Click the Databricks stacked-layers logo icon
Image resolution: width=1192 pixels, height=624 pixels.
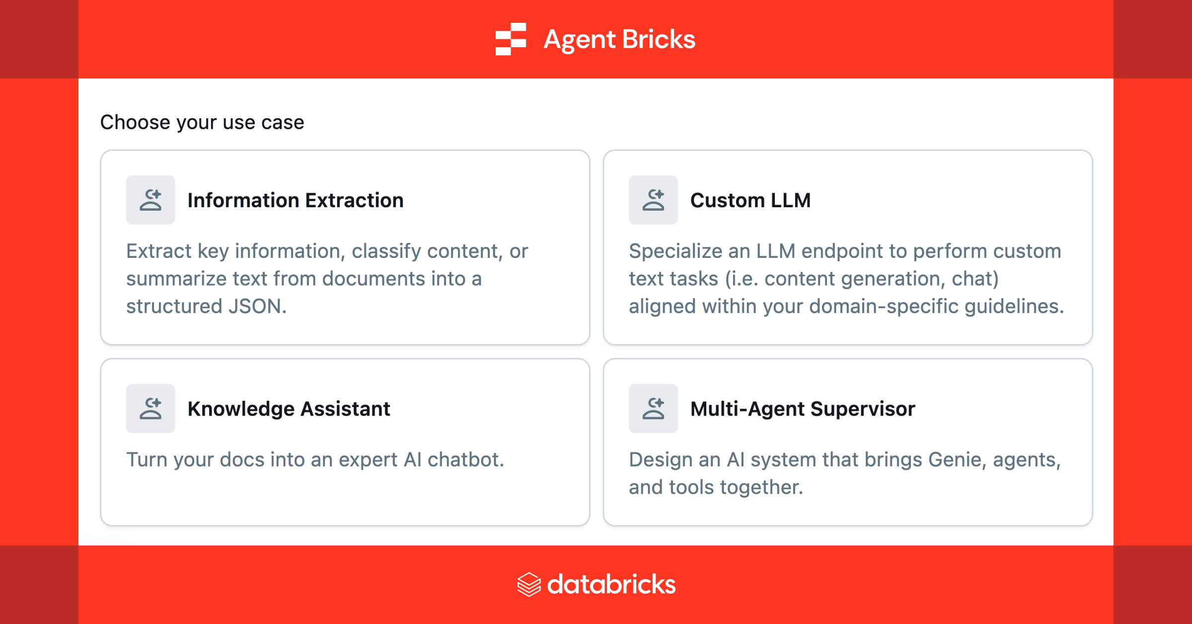[528, 584]
